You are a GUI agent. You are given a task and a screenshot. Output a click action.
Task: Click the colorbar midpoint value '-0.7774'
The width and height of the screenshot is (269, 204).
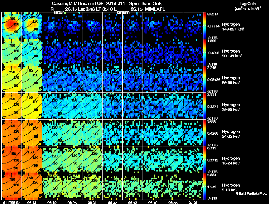tap(214, 26)
